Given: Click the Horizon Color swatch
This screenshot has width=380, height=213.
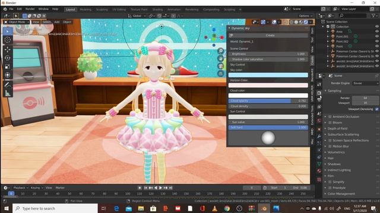Looking at the screenshot, I should (x=268, y=85).
